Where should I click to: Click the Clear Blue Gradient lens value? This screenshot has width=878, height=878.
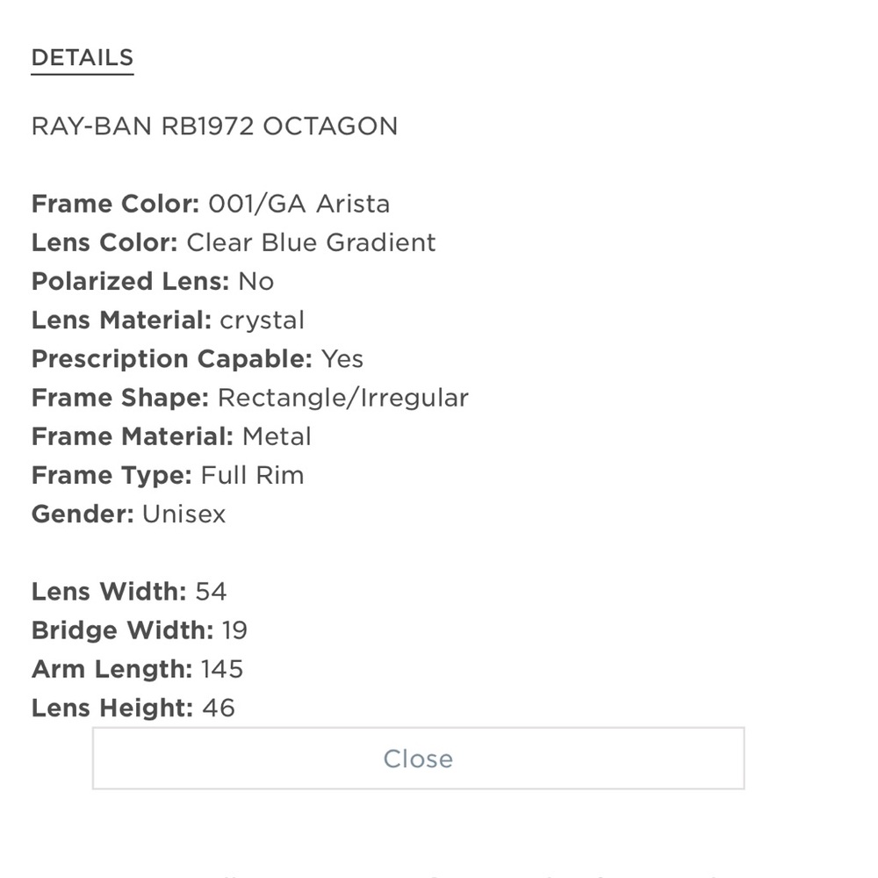311,242
